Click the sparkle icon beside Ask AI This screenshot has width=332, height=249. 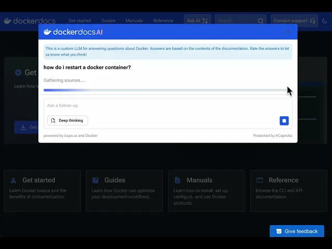(x=205, y=21)
